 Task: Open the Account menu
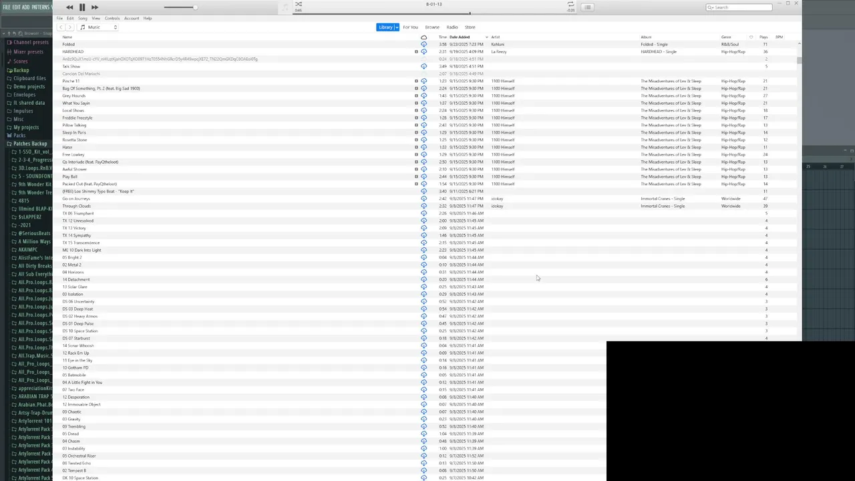[x=132, y=18]
